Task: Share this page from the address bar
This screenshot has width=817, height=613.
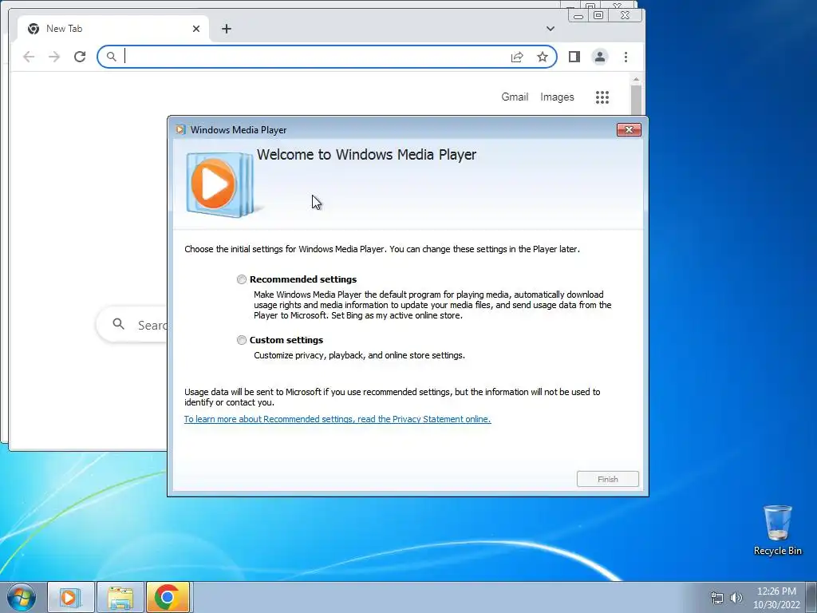Action: (x=517, y=57)
